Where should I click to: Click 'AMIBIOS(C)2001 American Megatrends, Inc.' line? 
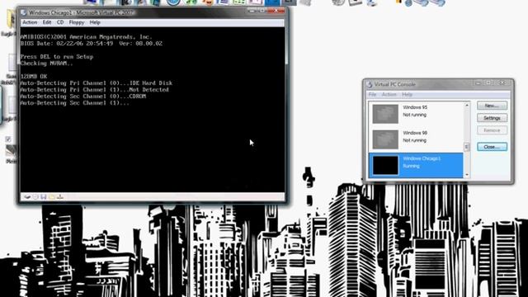[x=86, y=36]
